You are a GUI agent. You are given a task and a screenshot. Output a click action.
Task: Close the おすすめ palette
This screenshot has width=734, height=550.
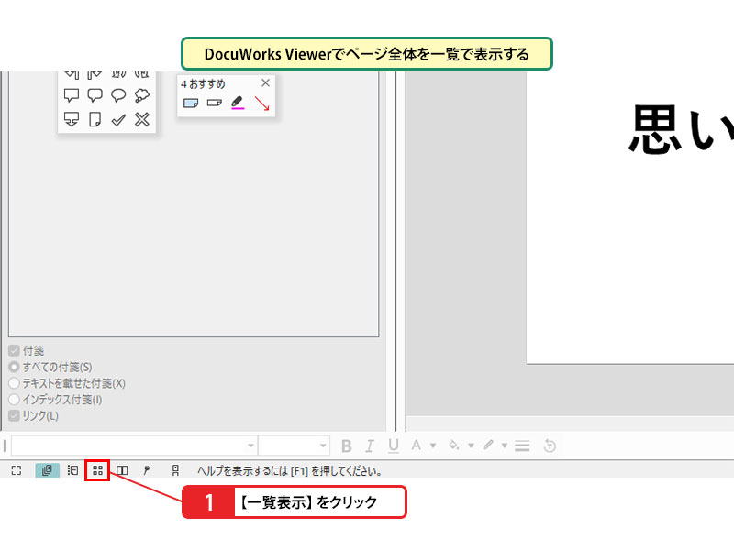(265, 82)
